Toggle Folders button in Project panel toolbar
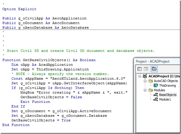The image size is (181, 134). click(154, 69)
